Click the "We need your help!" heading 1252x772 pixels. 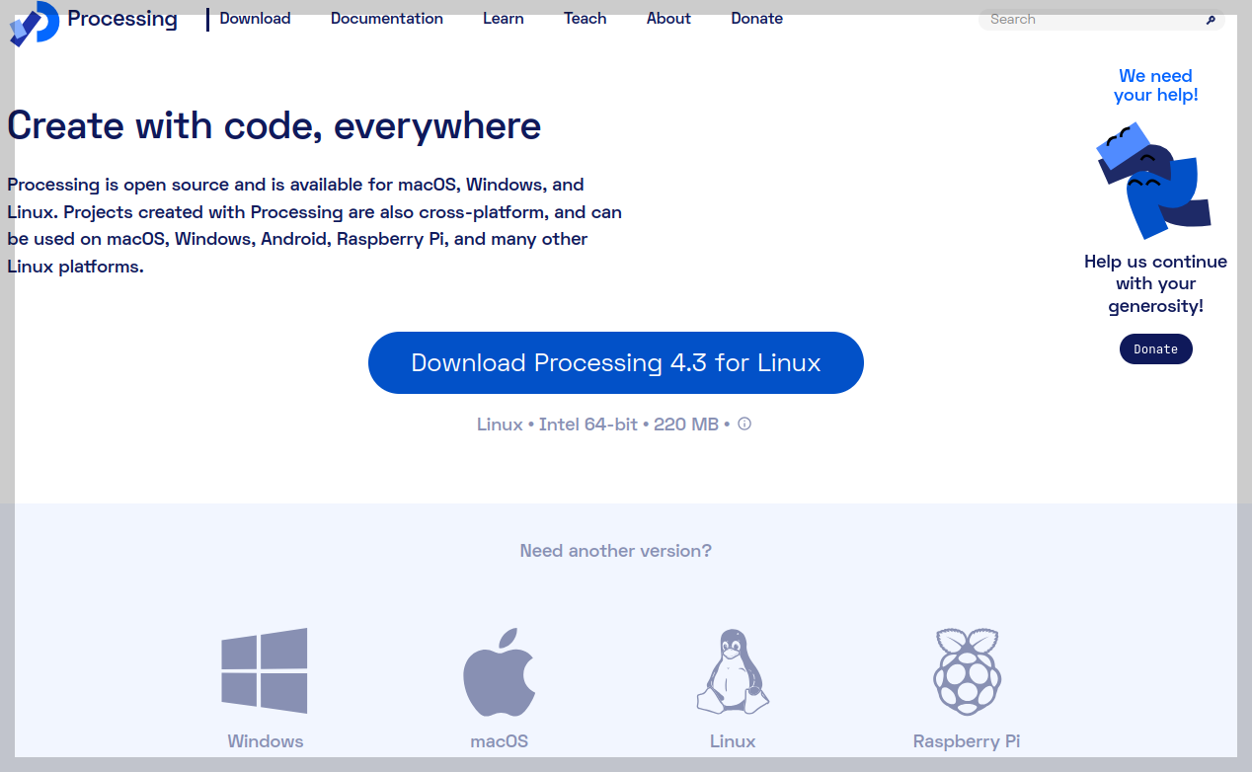pyautogui.click(x=1156, y=86)
